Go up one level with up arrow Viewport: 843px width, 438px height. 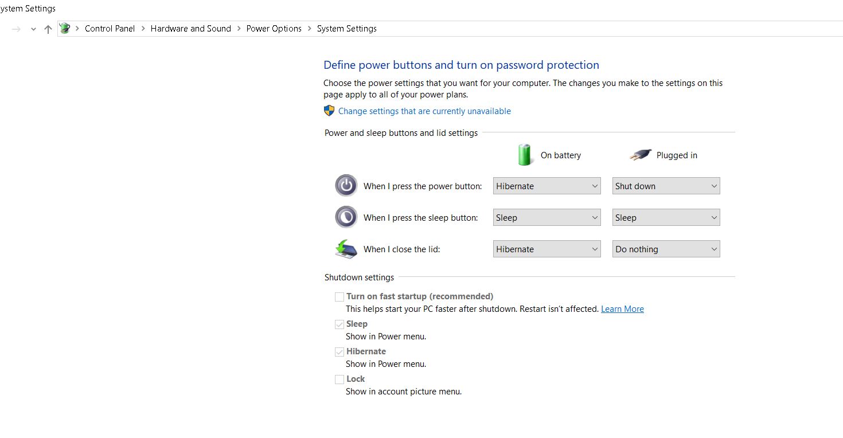click(48, 29)
